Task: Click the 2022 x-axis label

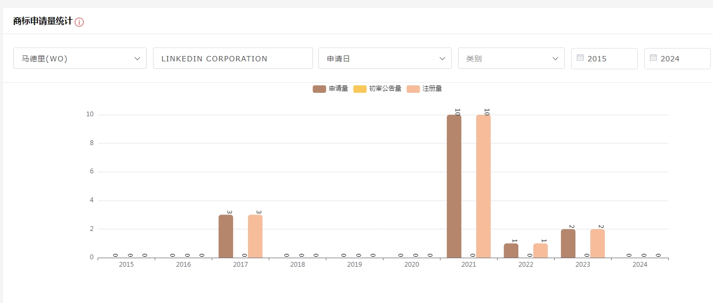Action: pos(526,265)
